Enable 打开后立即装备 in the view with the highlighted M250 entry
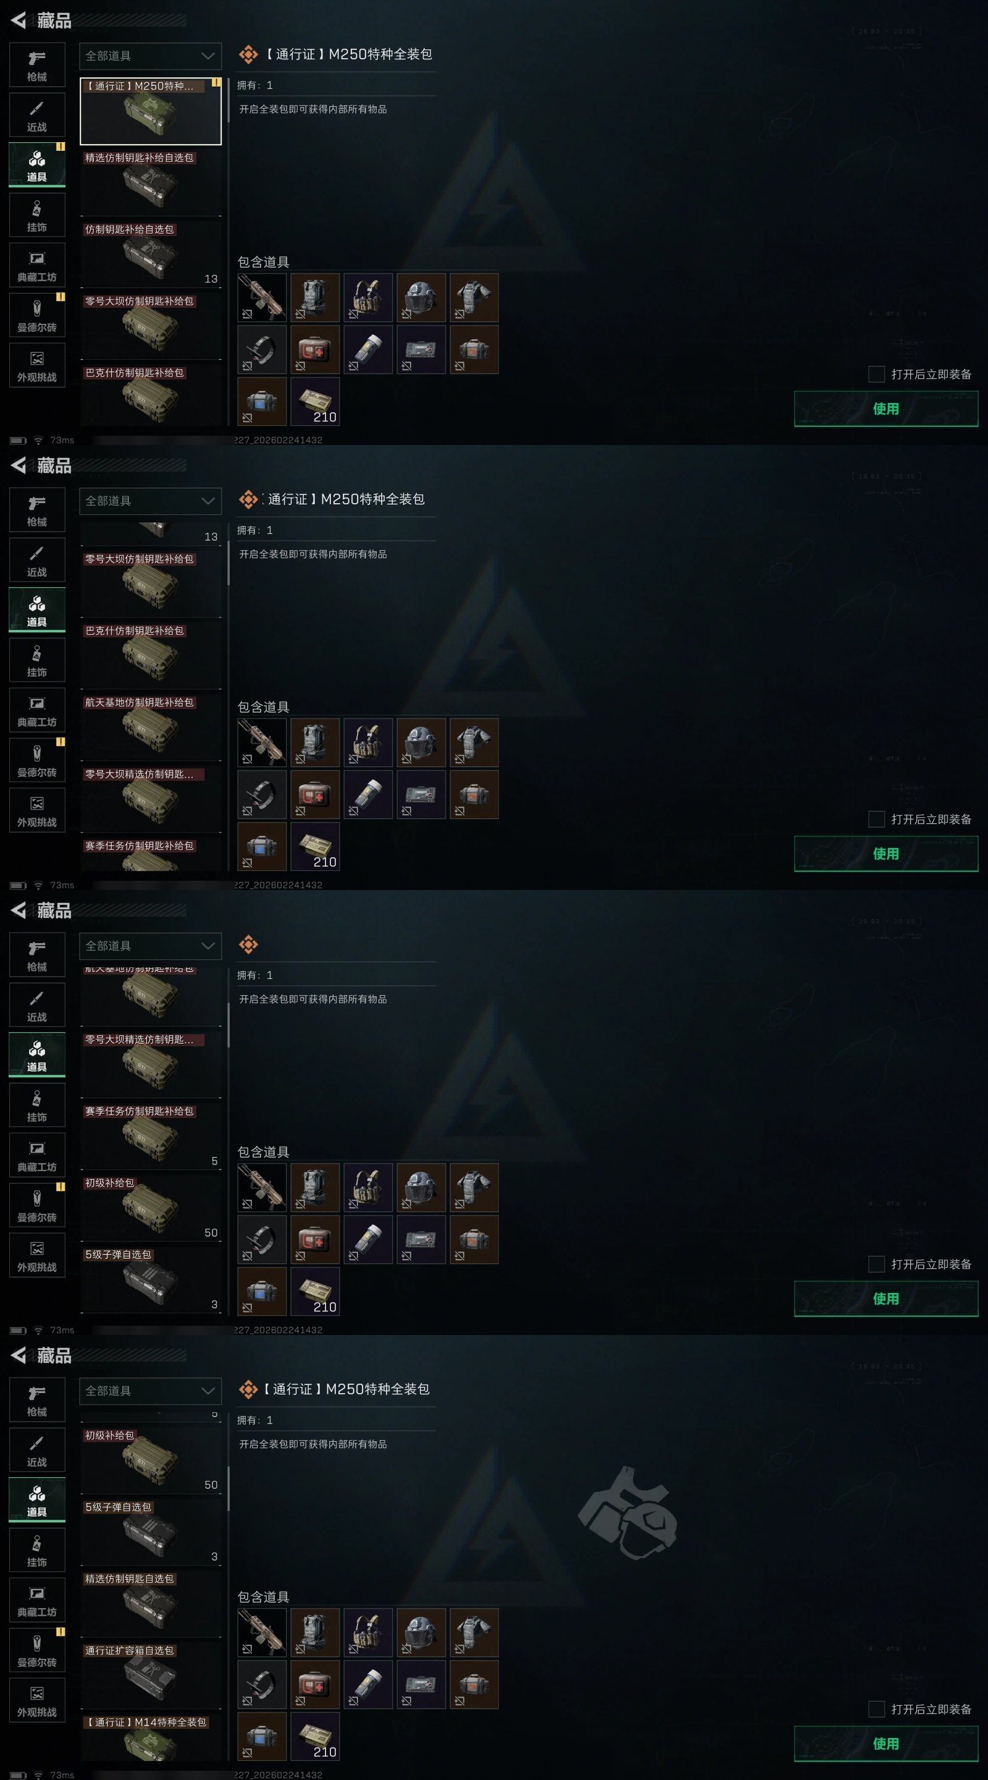The image size is (988, 1780). click(876, 374)
